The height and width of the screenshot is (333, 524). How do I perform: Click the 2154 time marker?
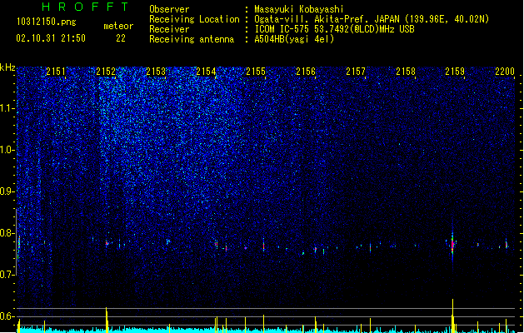click(206, 72)
